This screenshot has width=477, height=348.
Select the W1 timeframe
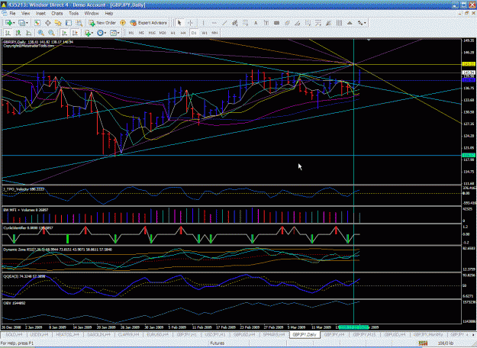(205, 33)
